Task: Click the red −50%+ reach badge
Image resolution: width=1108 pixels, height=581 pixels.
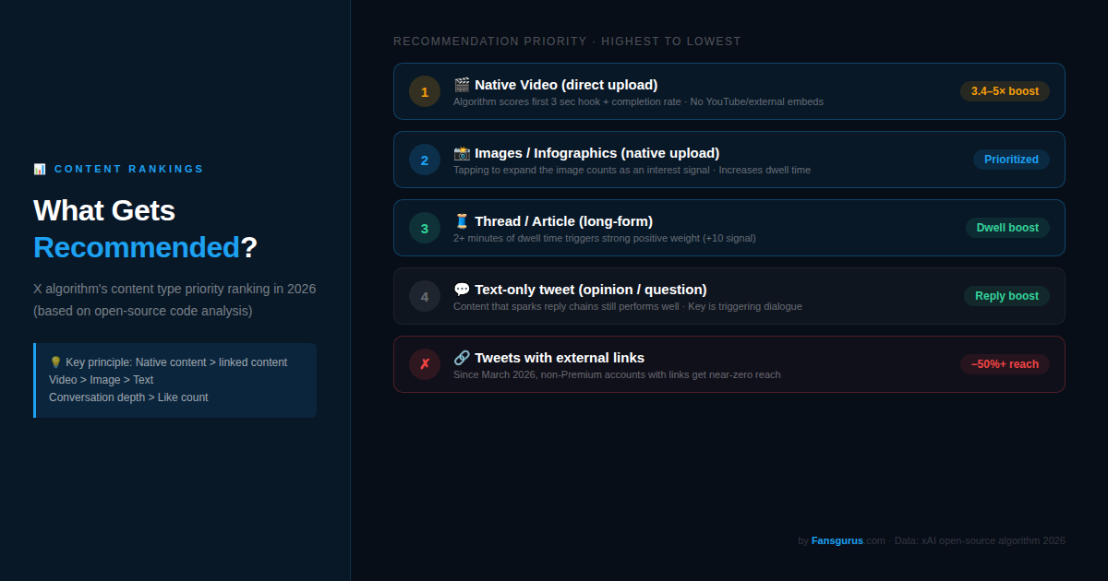Action: point(1005,364)
